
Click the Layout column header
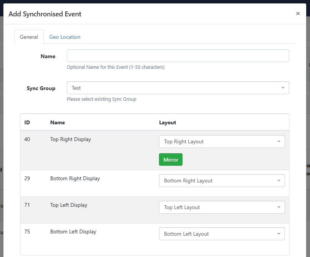coord(167,122)
